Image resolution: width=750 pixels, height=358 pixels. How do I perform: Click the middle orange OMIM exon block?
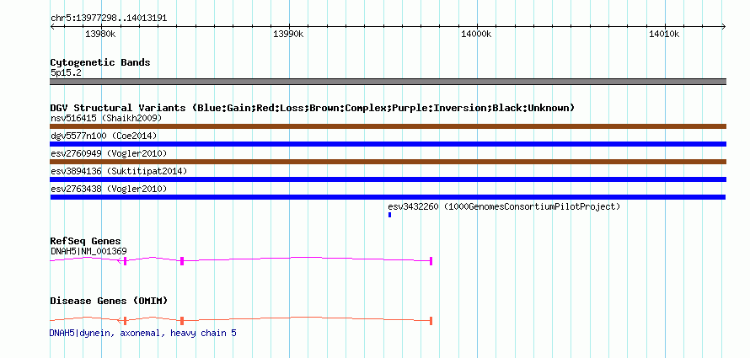pos(182,321)
